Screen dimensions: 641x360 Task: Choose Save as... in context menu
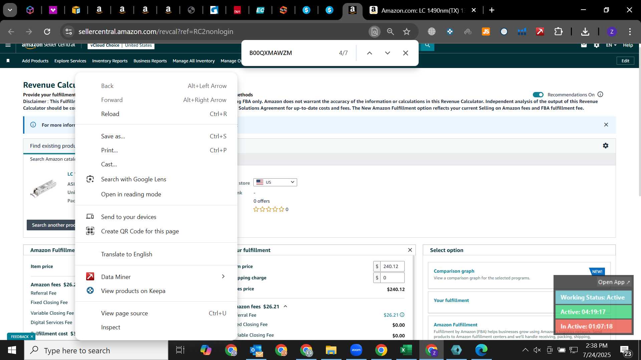tap(156, 136)
